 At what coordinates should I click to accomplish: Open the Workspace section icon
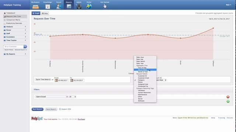point(35,7)
